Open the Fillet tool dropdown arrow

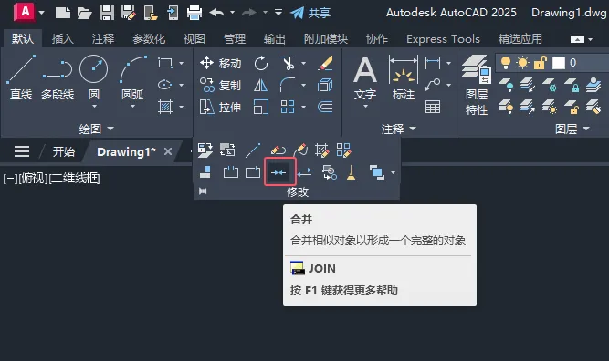(x=303, y=85)
